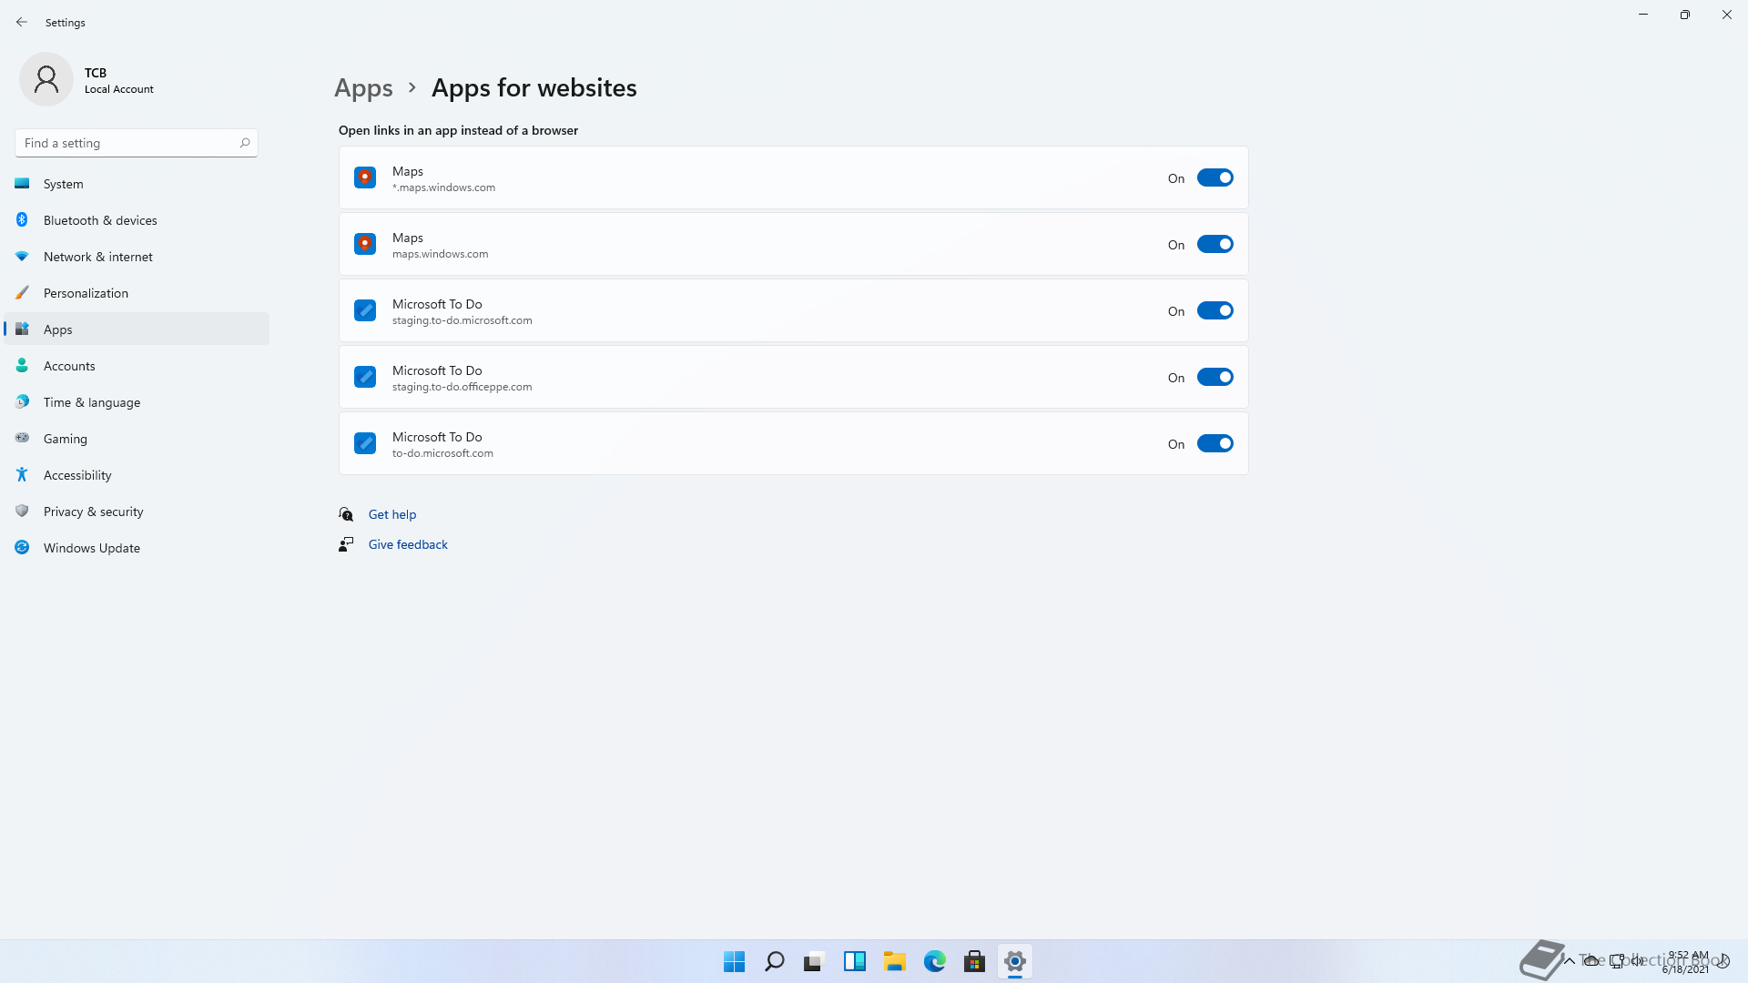Click To Do icon for to-do.microsoft.com
Viewport: 1748px width, 983px height.
(365, 443)
